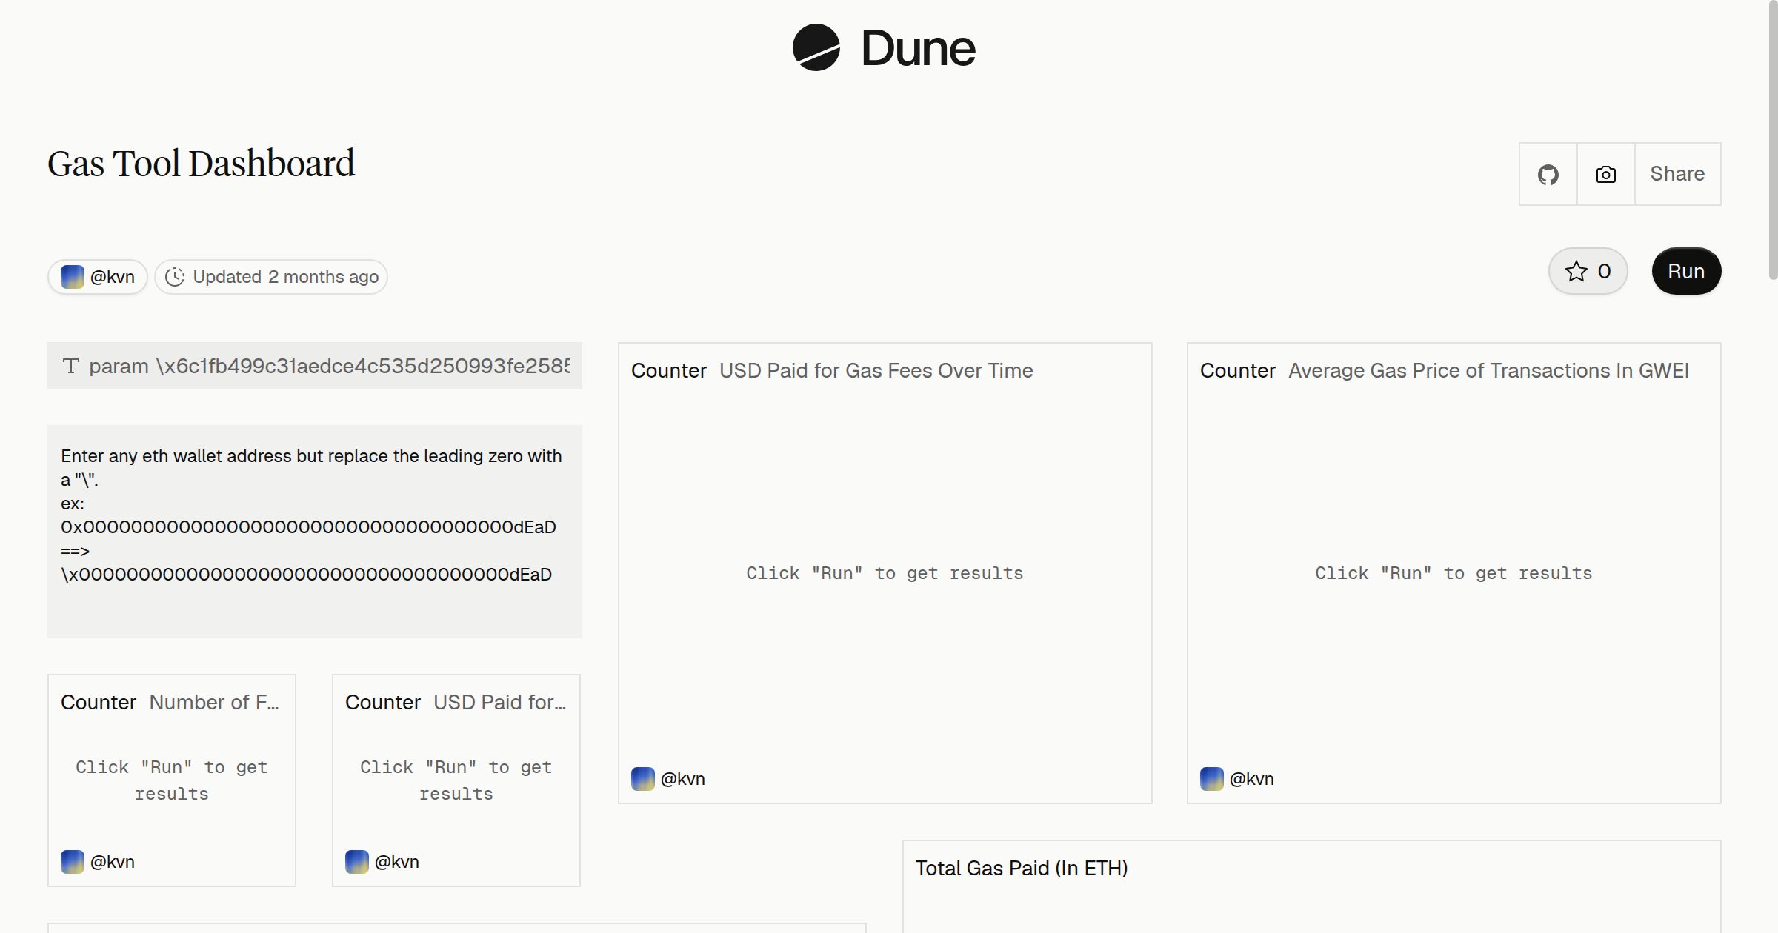
Task: Click the Gas Tool Dashboard heading
Action: [x=201, y=164]
